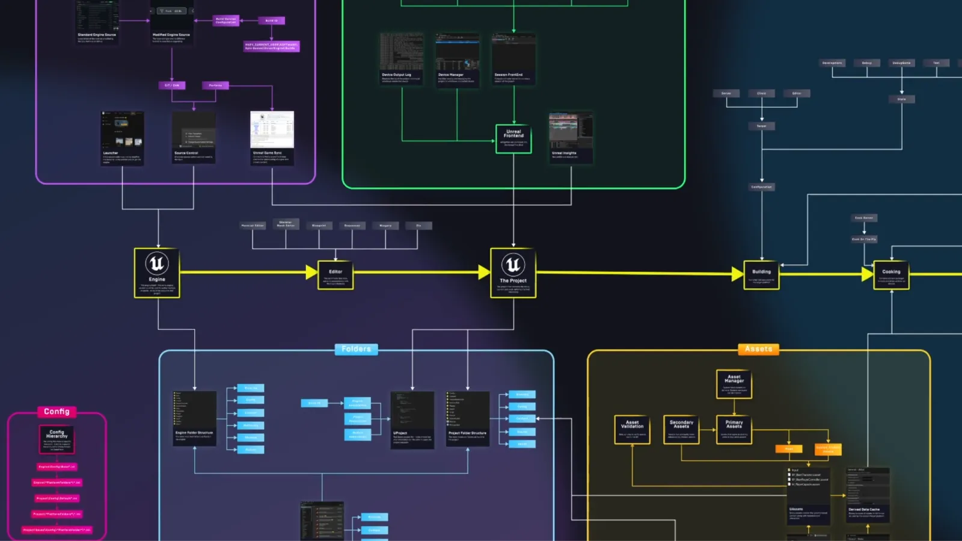Viewport: 962px width, 541px height.
Task: Select the Editor node on the yellow pipeline
Action: [x=335, y=275]
